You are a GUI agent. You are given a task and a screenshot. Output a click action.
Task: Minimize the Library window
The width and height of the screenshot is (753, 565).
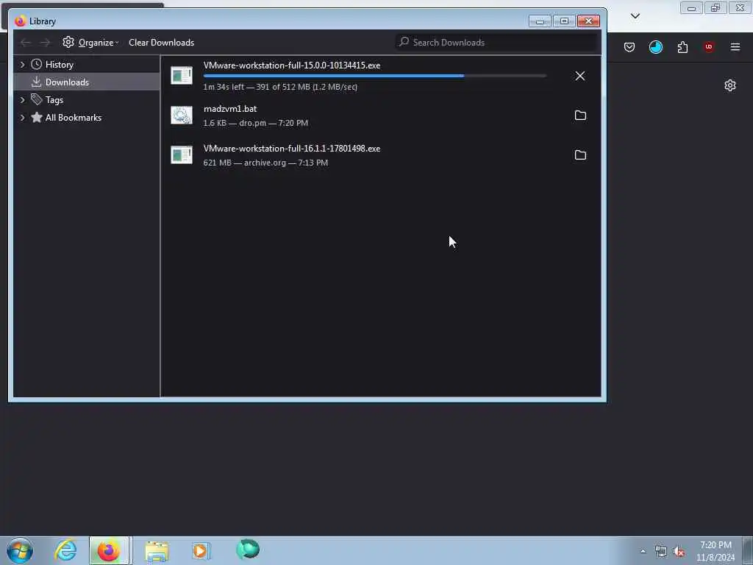540,21
